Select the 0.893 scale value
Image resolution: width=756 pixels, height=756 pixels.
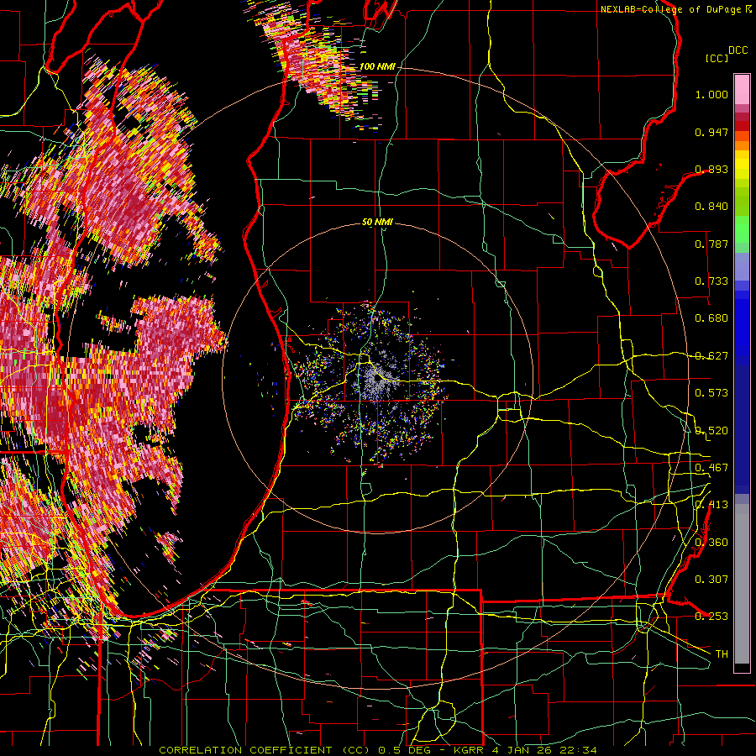coord(711,169)
